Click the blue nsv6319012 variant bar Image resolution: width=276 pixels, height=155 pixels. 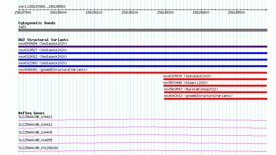tap(143, 60)
